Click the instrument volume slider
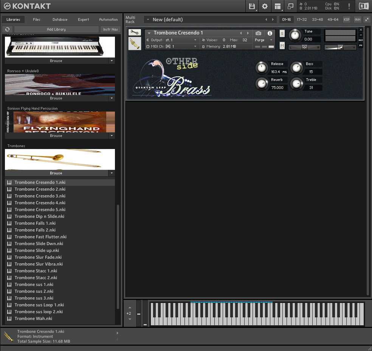 click(340, 47)
